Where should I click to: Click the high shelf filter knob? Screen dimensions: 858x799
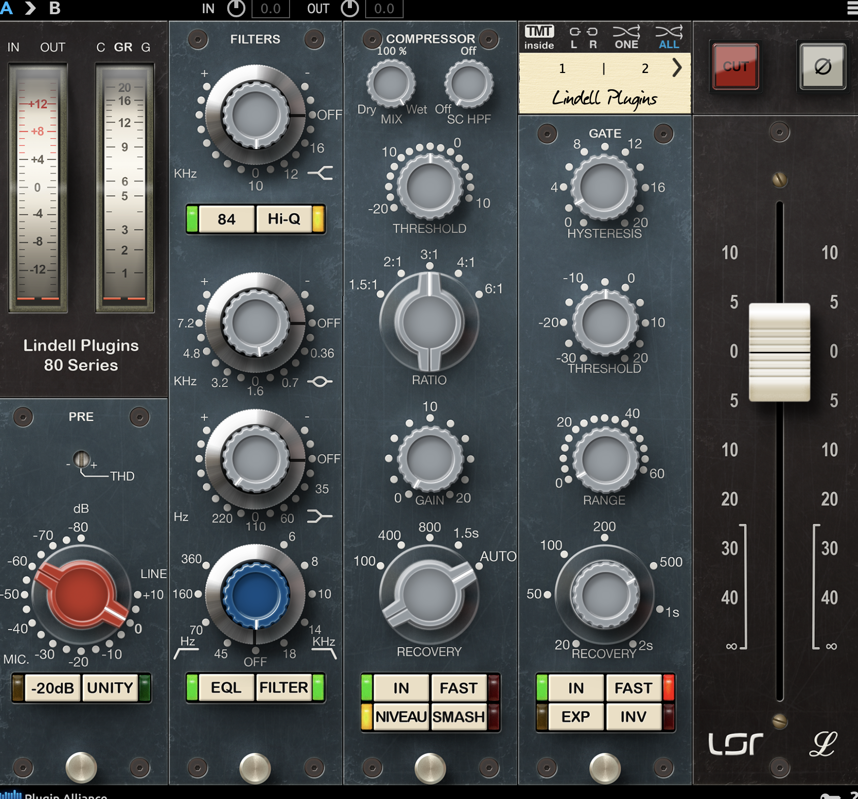click(x=256, y=116)
